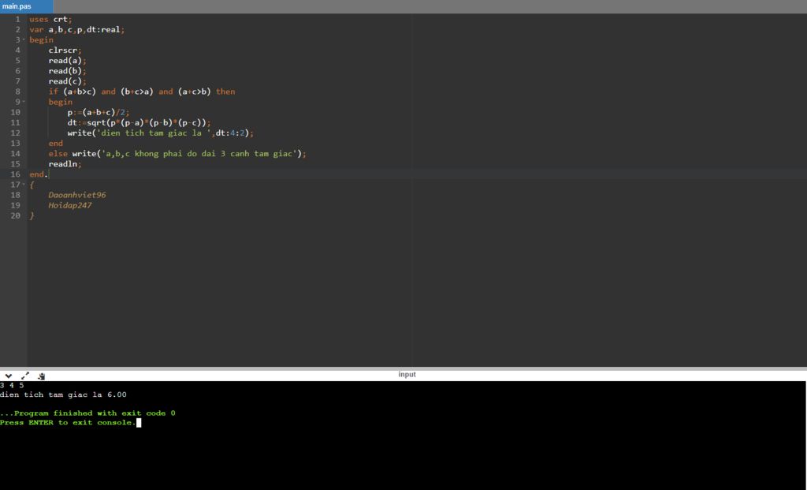This screenshot has height=490, width=807.
Task: Collapse the code block at line 3
Action: pos(24,39)
